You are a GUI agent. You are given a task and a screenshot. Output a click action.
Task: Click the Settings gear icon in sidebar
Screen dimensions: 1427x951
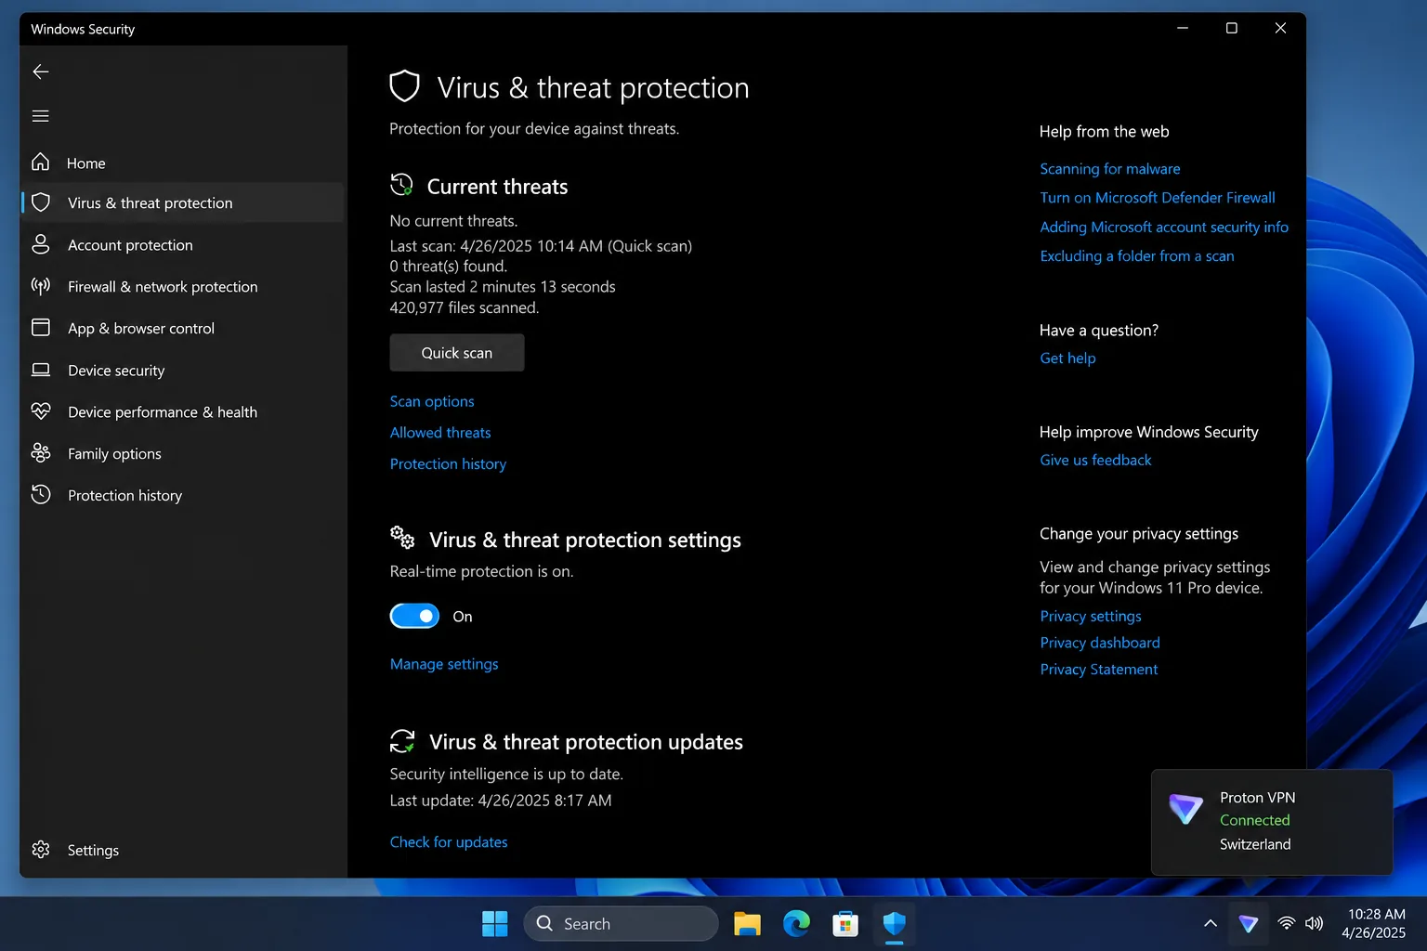point(41,850)
